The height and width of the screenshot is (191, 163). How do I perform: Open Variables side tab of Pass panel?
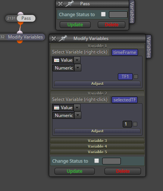132,12
